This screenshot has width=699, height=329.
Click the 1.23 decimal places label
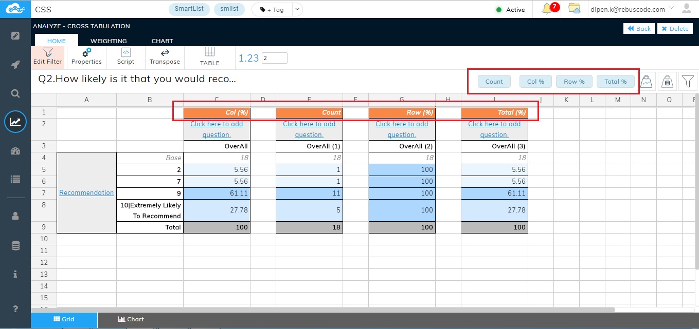(248, 58)
